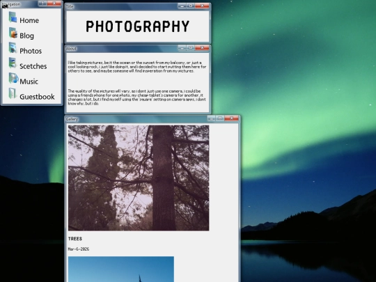This screenshot has width=376, height=282.
Task: Open the trees photo thumbnail
Action: 139,178
